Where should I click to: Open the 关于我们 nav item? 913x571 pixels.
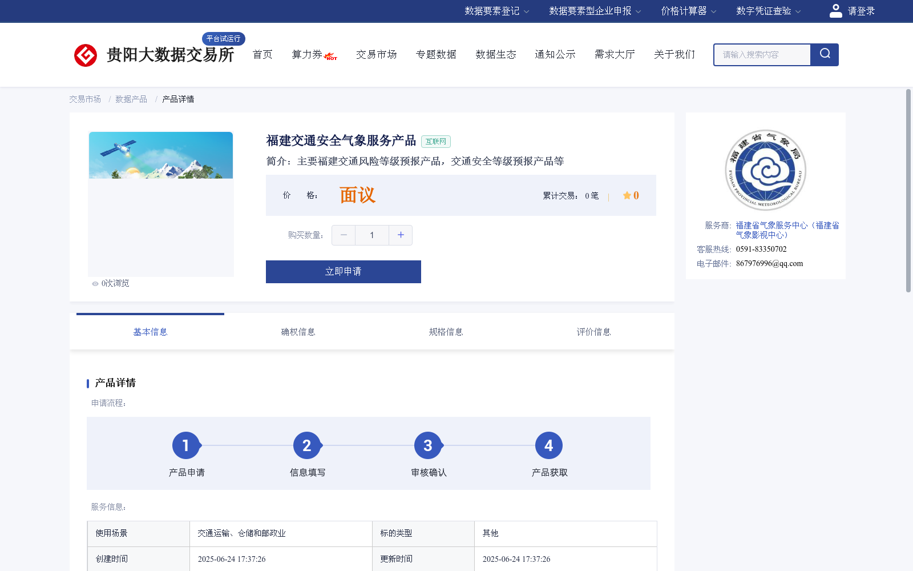(674, 55)
